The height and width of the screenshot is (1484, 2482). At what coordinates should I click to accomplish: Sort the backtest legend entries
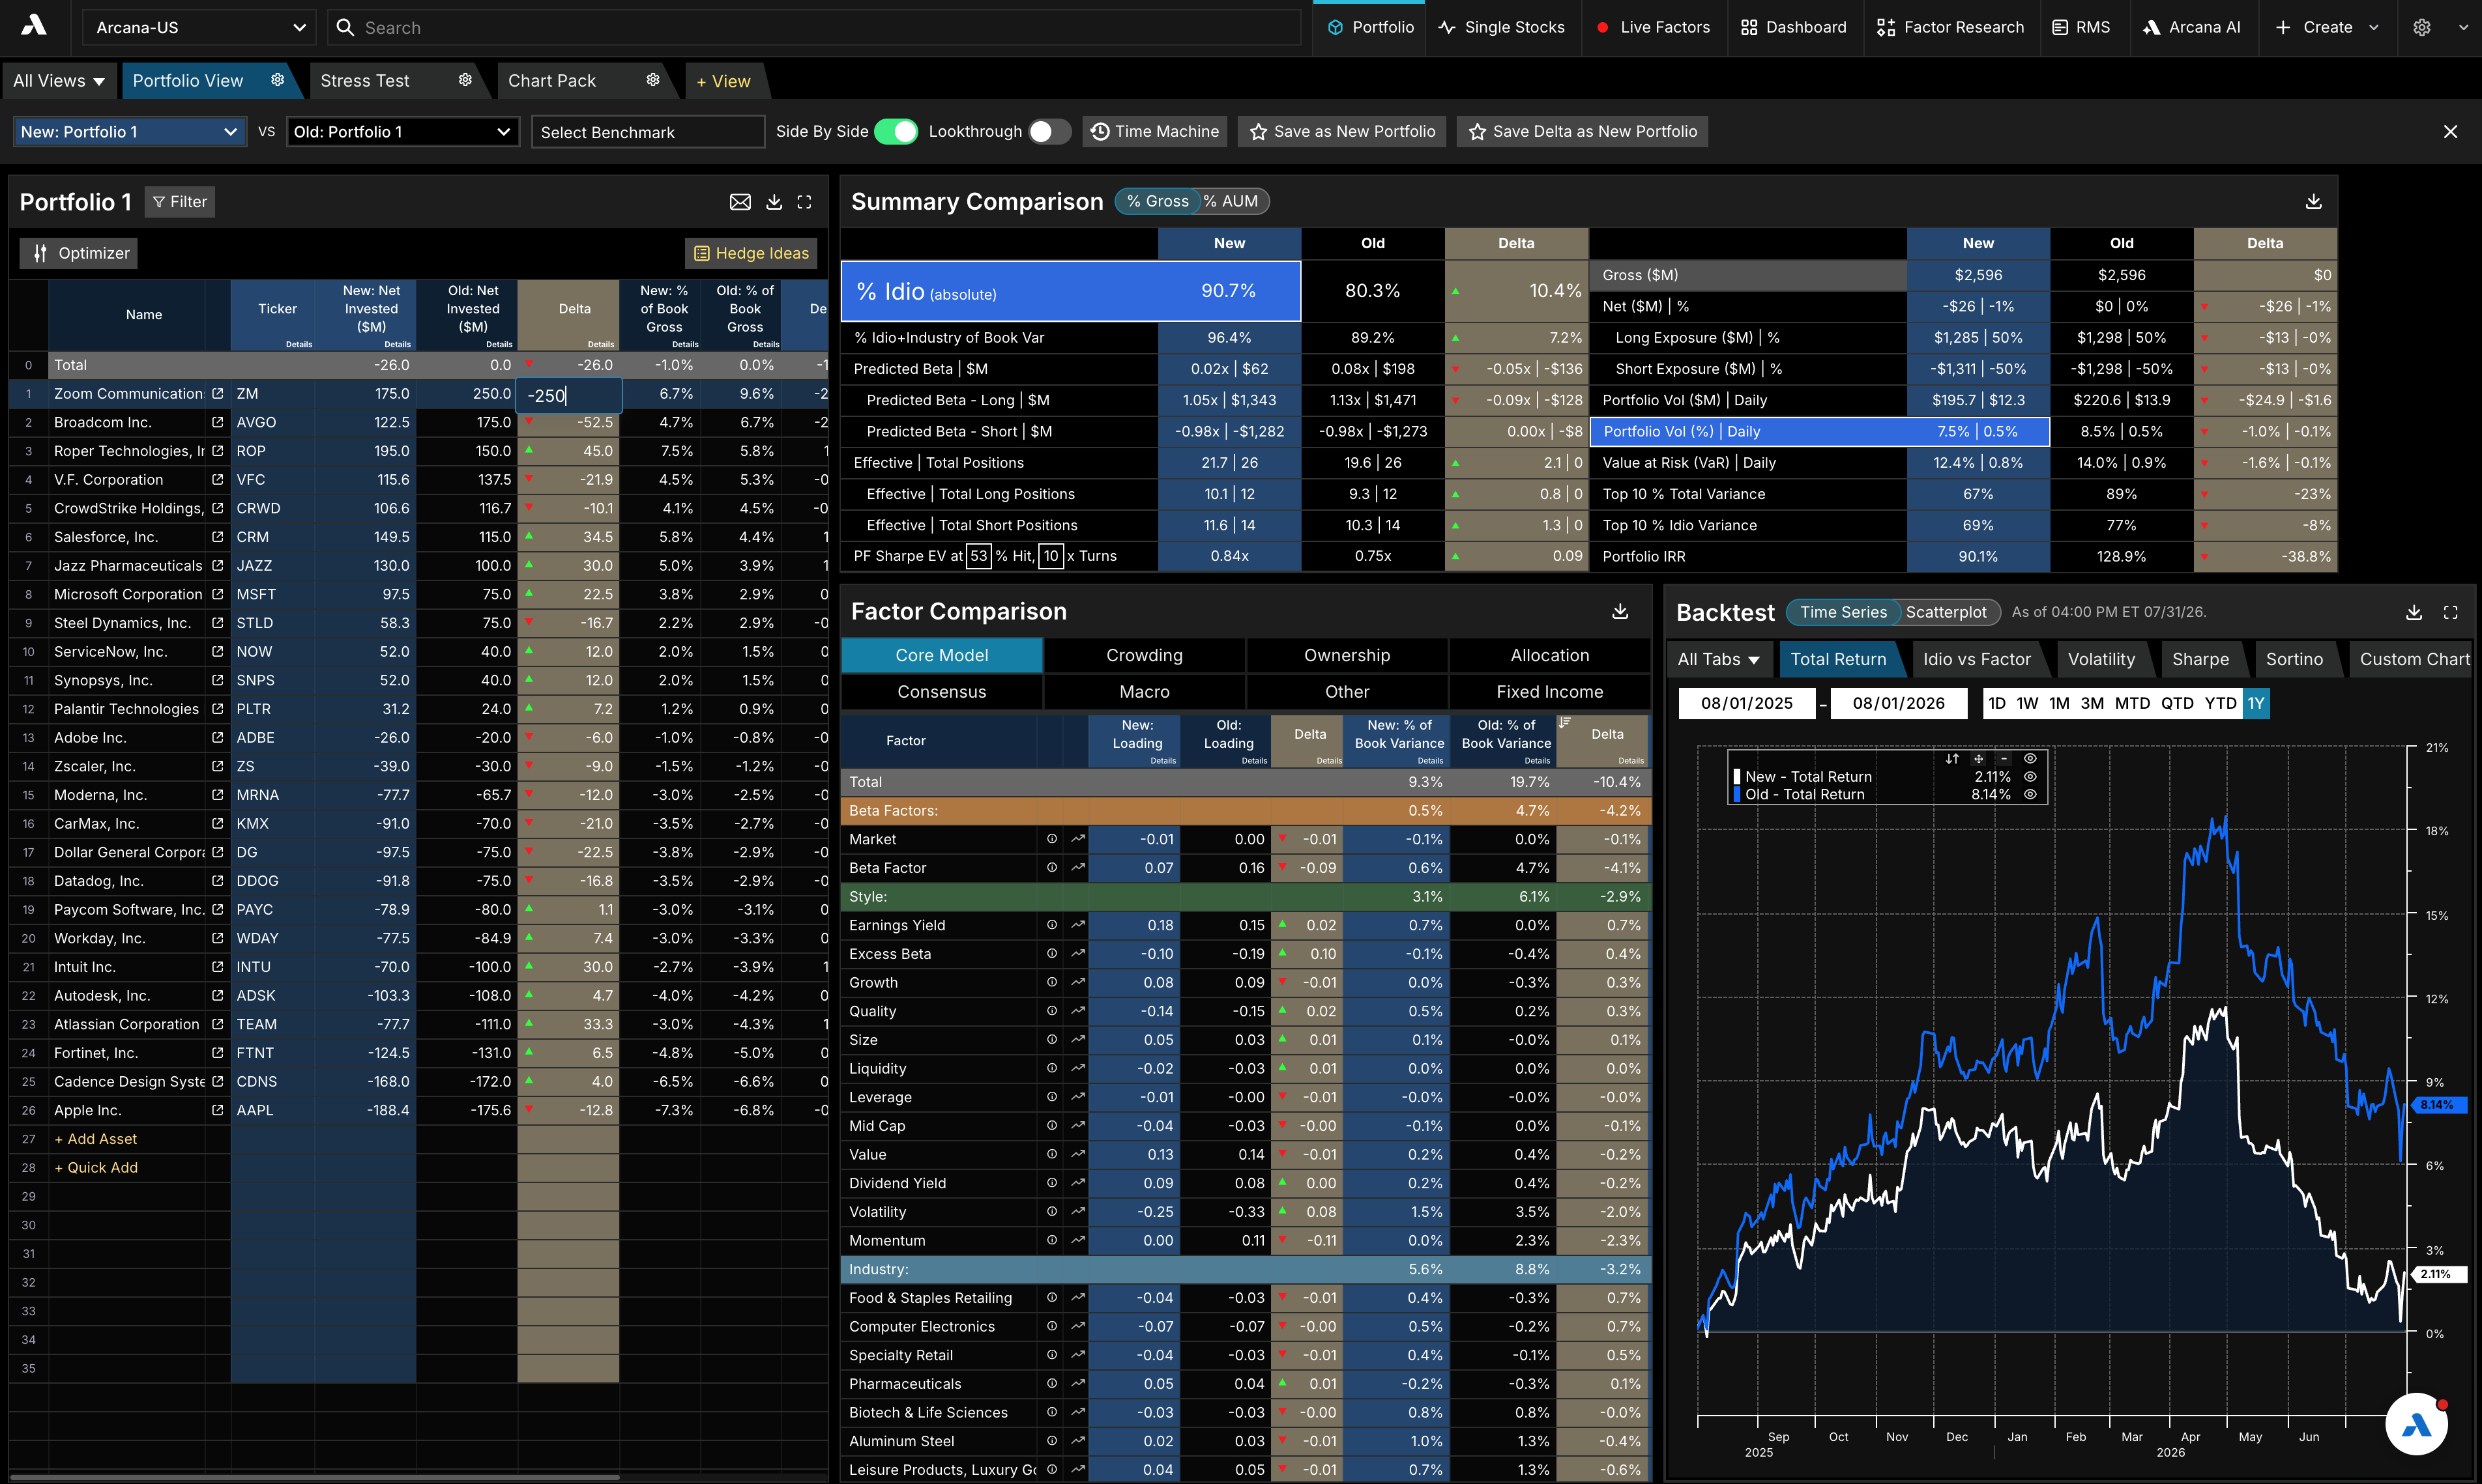point(1952,759)
